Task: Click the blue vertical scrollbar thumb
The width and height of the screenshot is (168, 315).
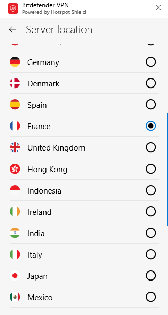Action: coord(167,169)
